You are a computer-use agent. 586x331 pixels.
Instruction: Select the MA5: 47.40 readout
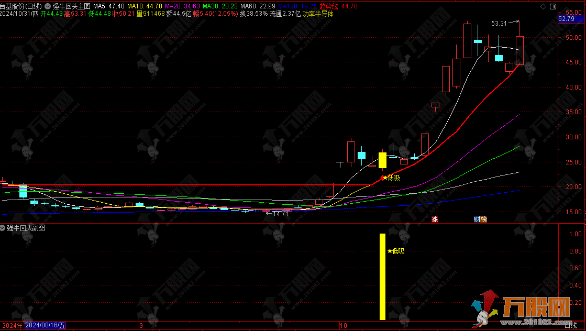point(109,6)
